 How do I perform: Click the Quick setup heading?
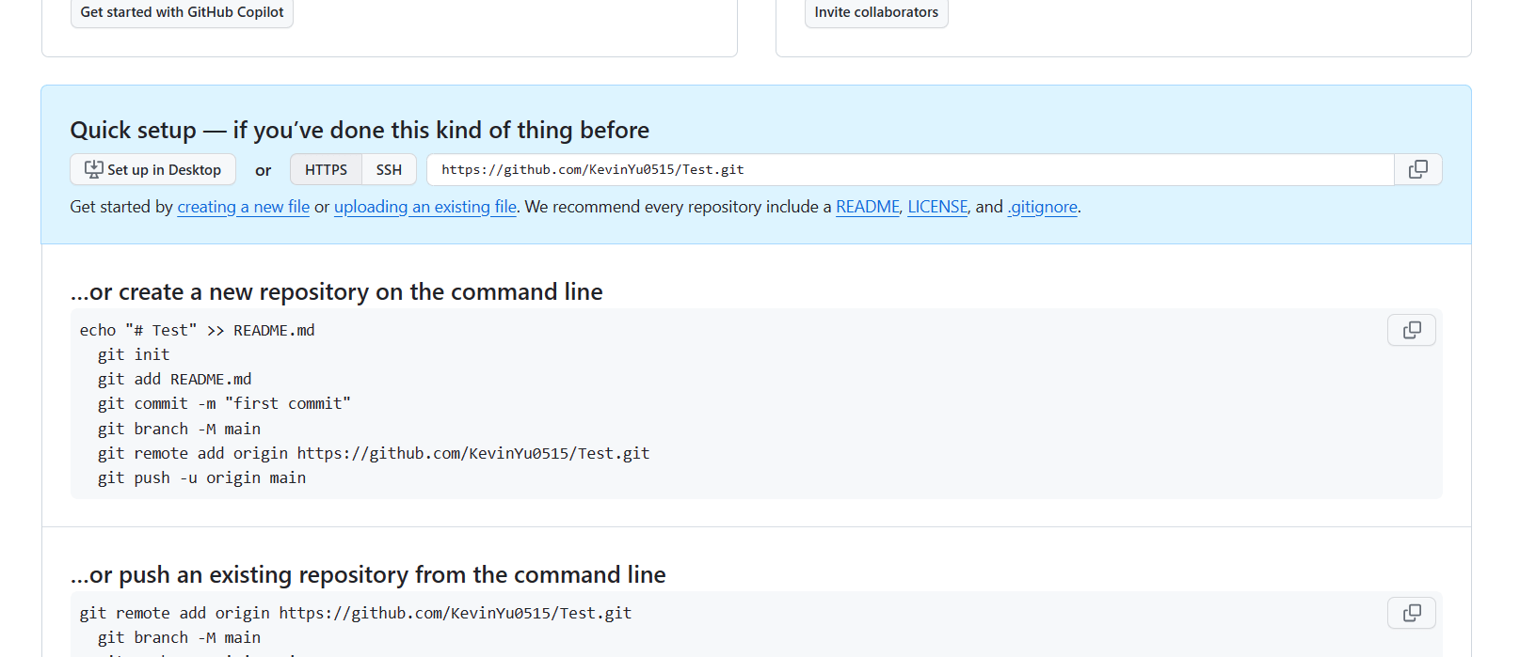pos(360,130)
